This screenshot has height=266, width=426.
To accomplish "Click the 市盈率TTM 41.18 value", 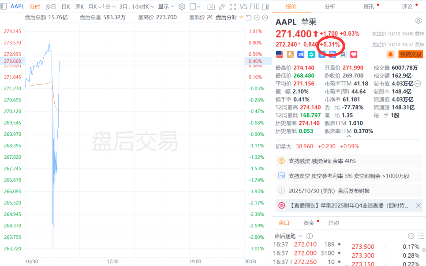I will [361, 84].
